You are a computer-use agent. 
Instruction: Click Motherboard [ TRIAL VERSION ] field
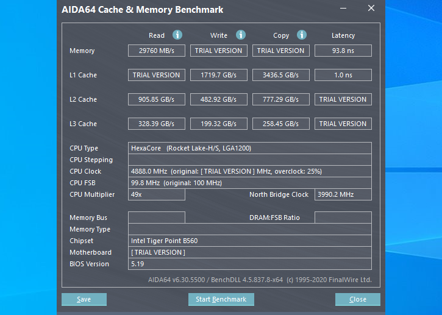[x=250, y=252]
